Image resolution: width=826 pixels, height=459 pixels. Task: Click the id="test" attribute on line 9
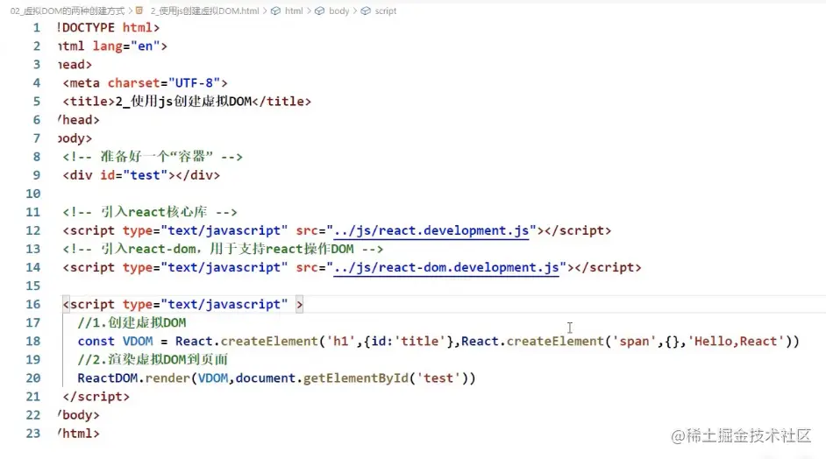(134, 175)
